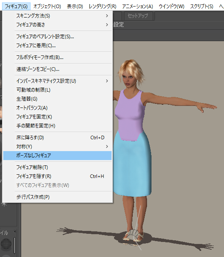Screen dimensions: 224x257
Task: Open the レンダリング(R) menu
Action: tap(102, 7)
